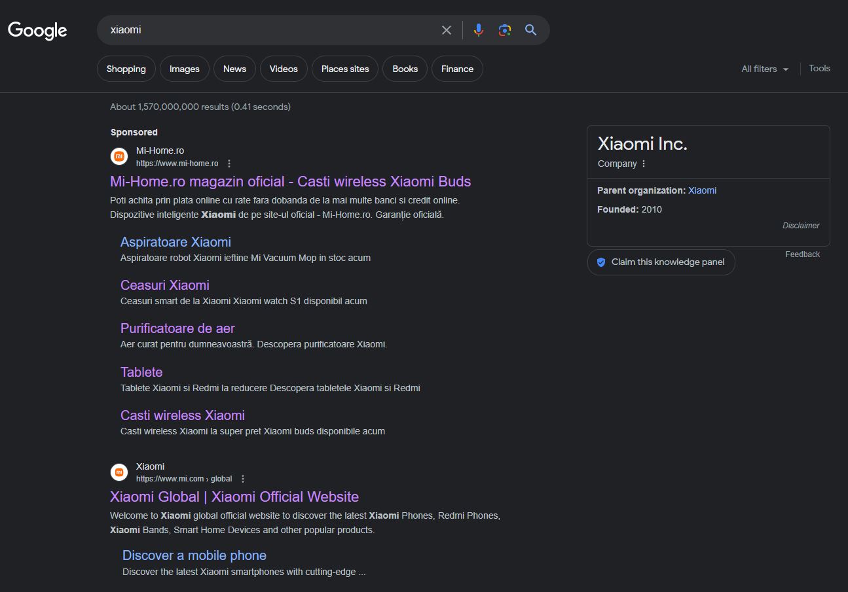Screen dimensions: 848x592
Task: Click Claim this knowledge panel button
Action: [x=661, y=262]
